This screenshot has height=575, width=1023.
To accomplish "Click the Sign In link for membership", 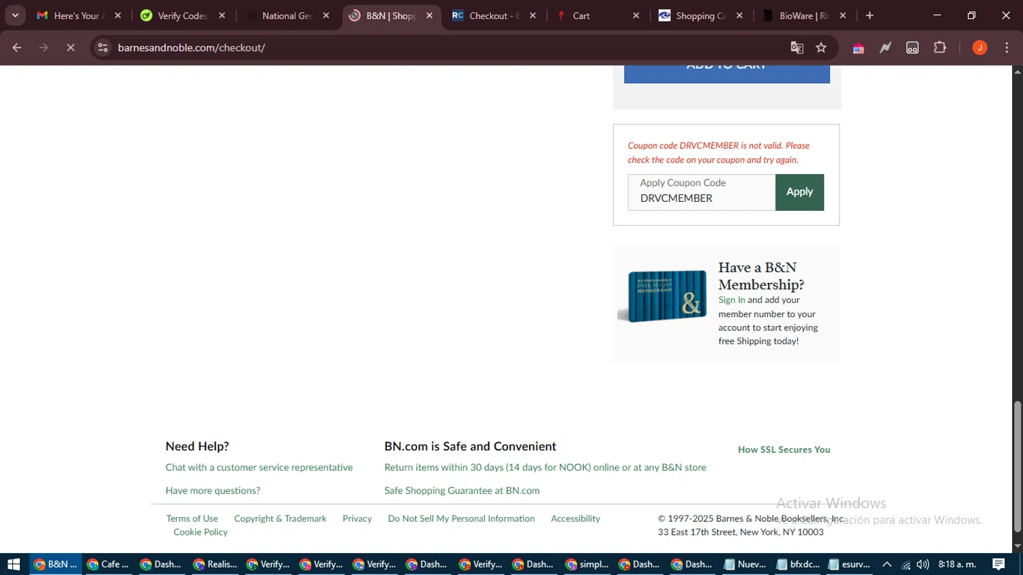I will [731, 300].
